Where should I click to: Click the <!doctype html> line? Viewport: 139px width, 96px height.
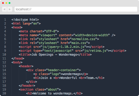click(x=25, y=20)
